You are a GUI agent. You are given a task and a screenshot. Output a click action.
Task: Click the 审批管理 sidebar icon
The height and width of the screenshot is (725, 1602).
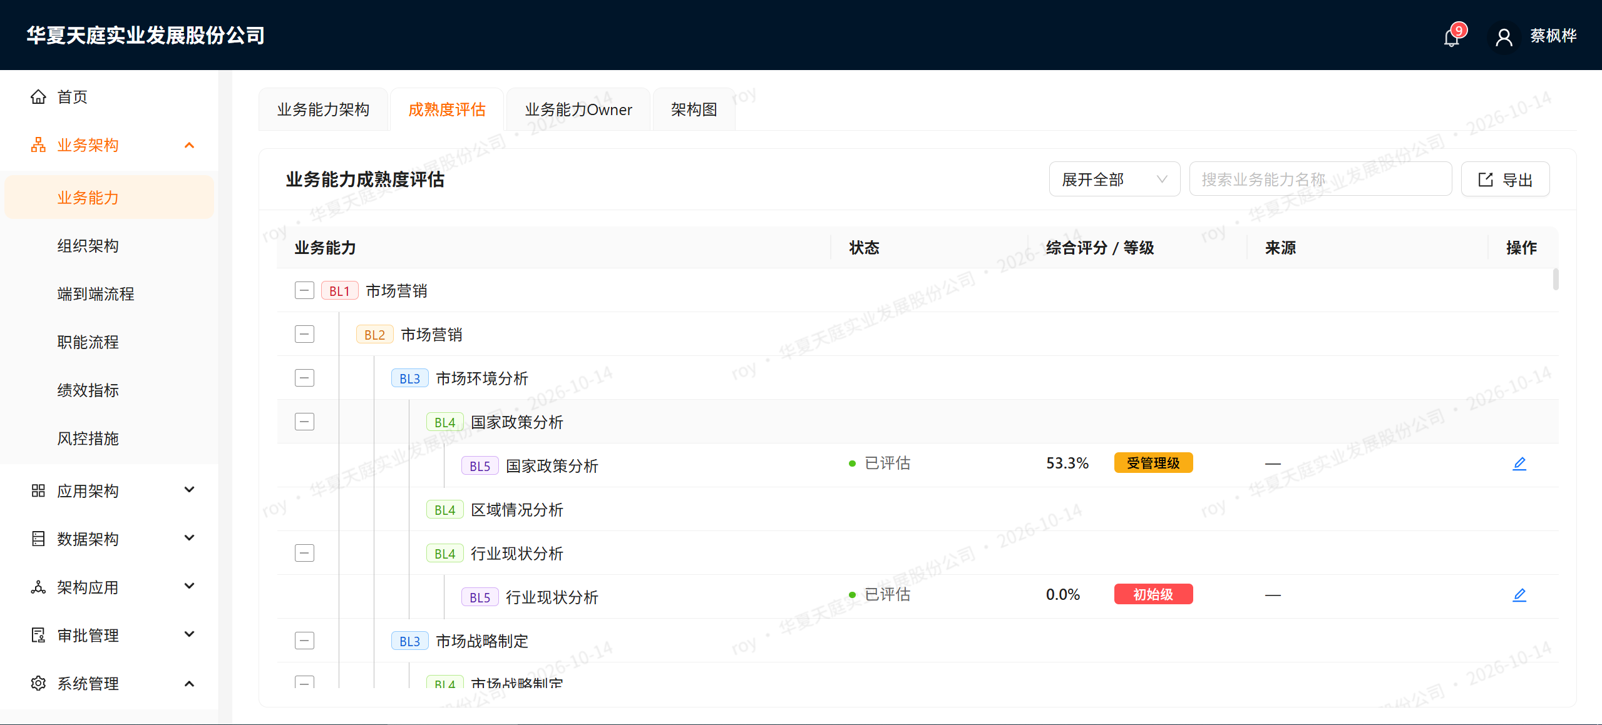(38, 635)
